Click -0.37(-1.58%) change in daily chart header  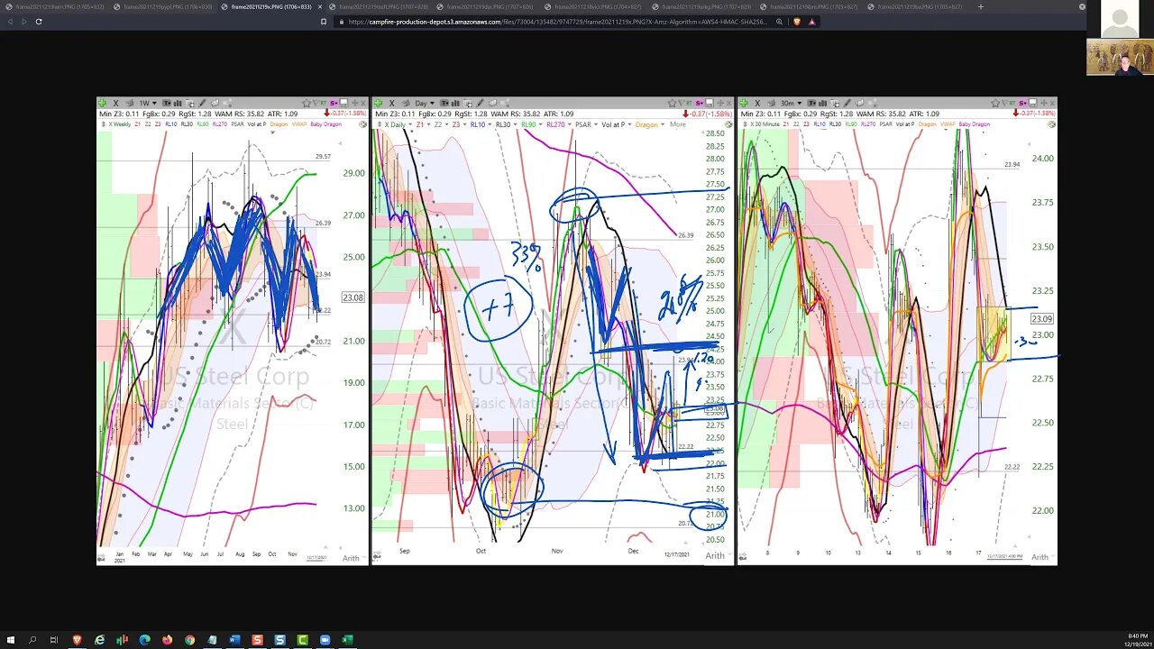(709, 114)
